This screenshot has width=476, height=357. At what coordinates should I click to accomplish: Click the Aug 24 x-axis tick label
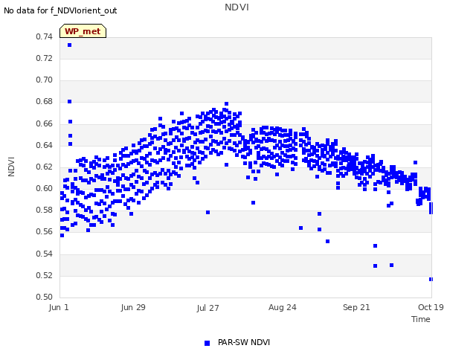[283, 307]
